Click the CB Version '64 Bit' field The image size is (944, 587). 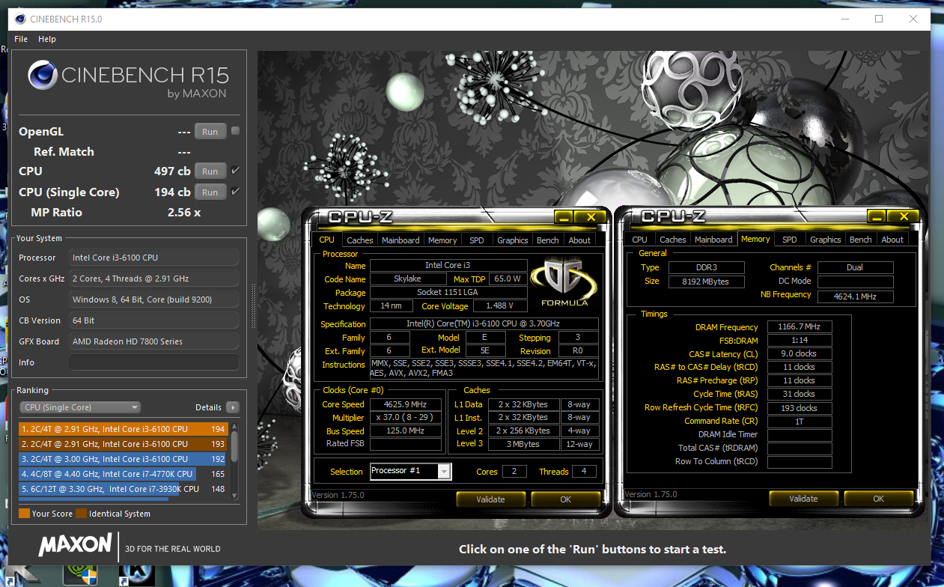tap(153, 320)
